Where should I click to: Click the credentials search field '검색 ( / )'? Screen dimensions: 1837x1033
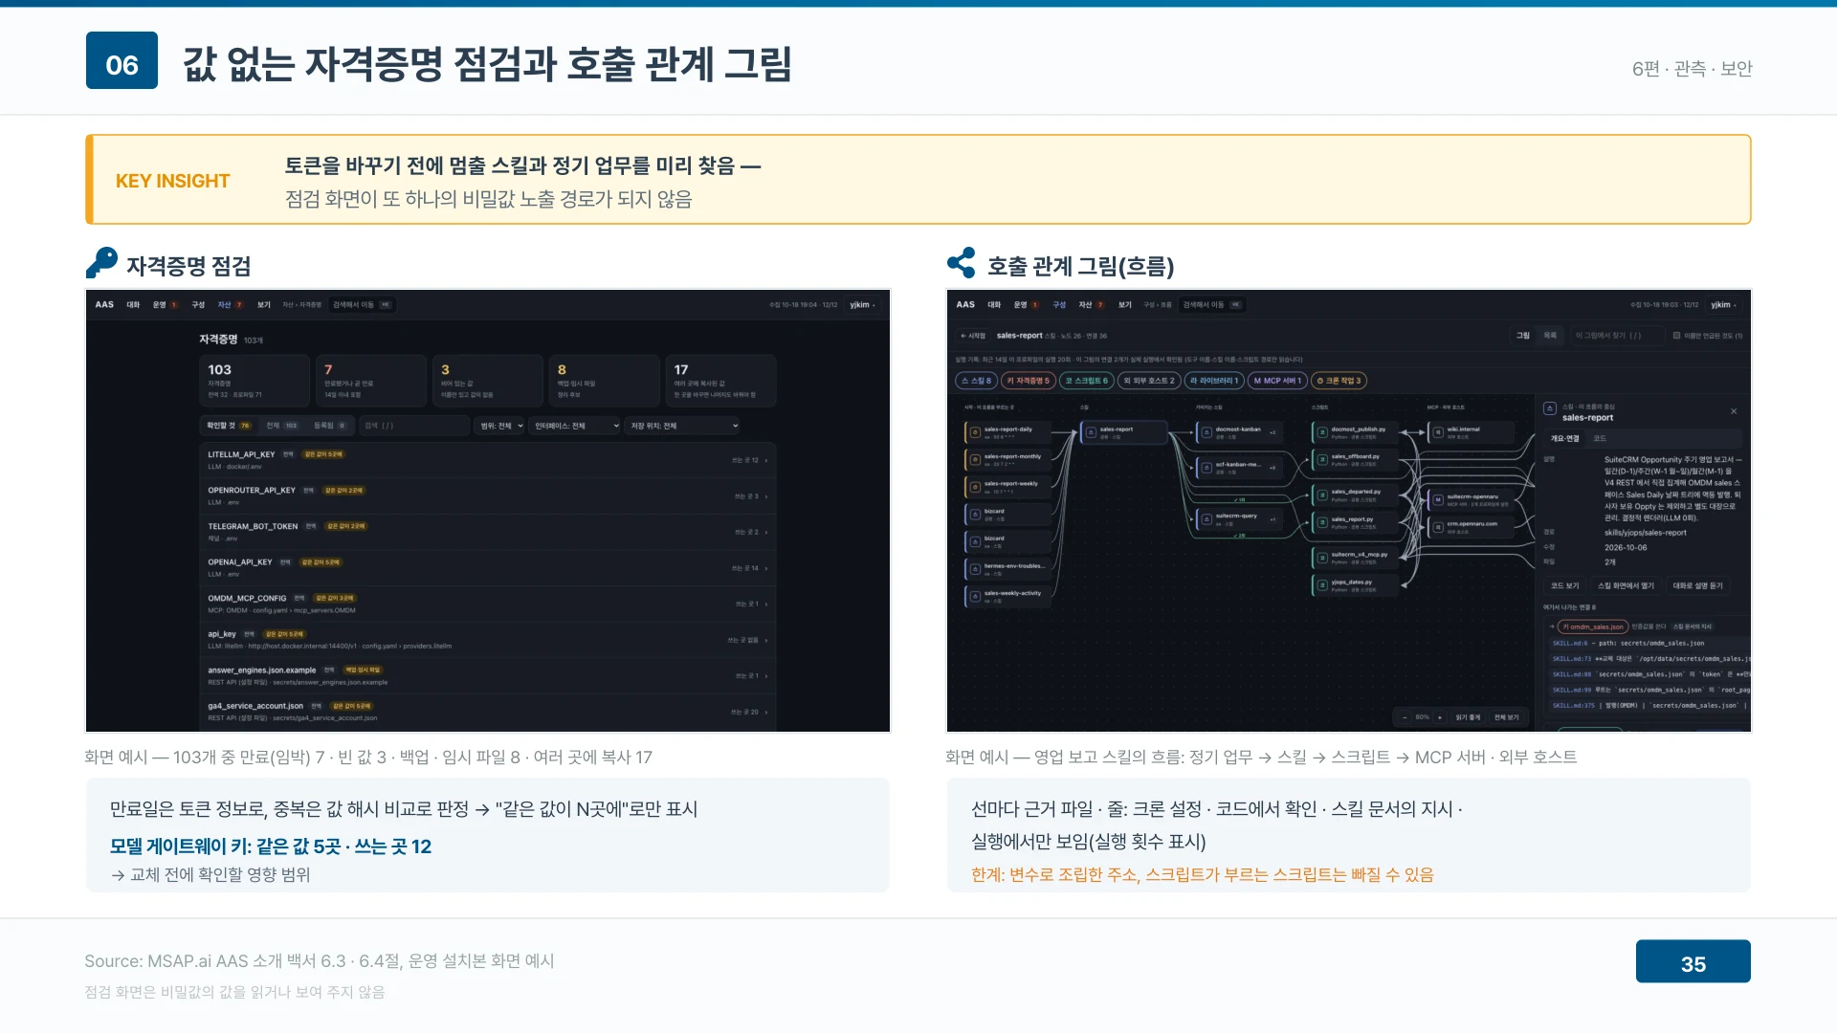[414, 426]
